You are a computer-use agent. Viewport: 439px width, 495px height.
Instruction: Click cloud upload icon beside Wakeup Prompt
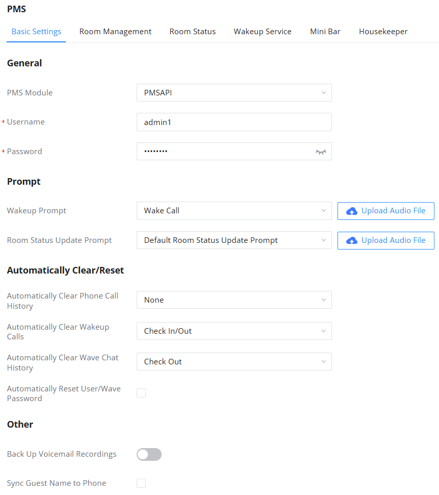click(352, 211)
